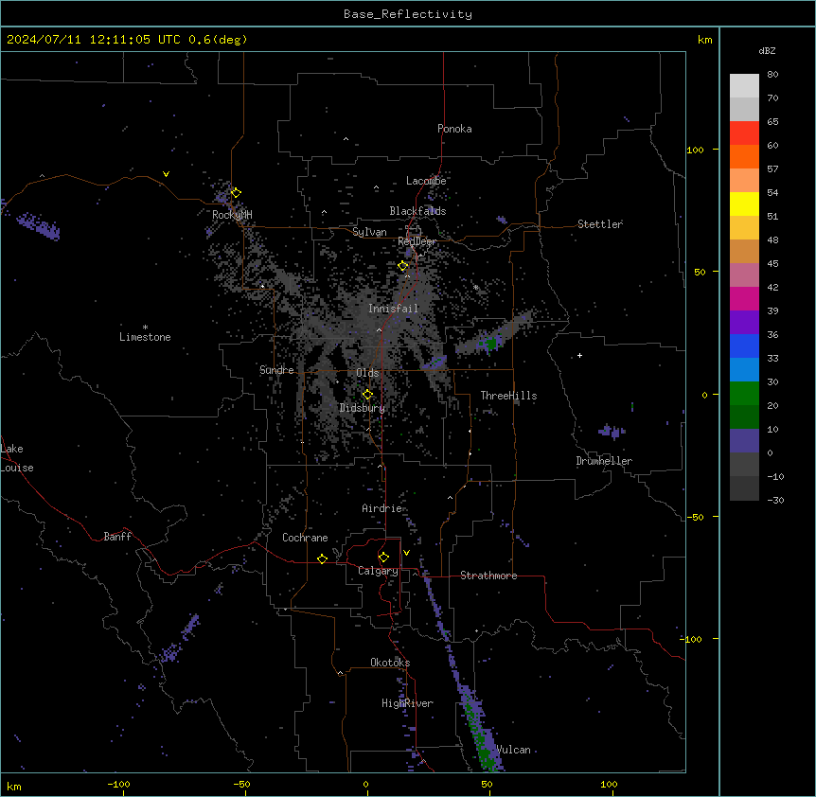Click the royal blue 33–36 dBZ legend swatch

[x=744, y=345]
